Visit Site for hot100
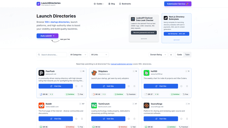The width and height of the screenshot is (228, 128). 161,86
